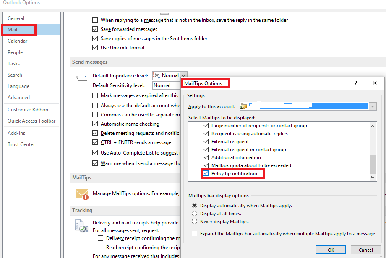Uncheck External recipient in the MailTips list

(206, 141)
